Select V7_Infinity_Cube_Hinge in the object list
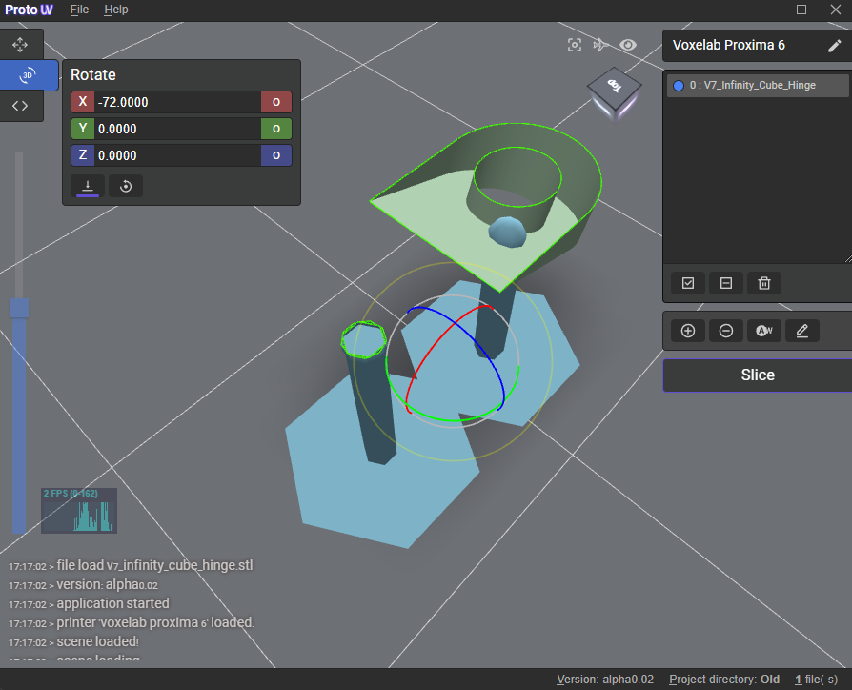 [x=758, y=86]
